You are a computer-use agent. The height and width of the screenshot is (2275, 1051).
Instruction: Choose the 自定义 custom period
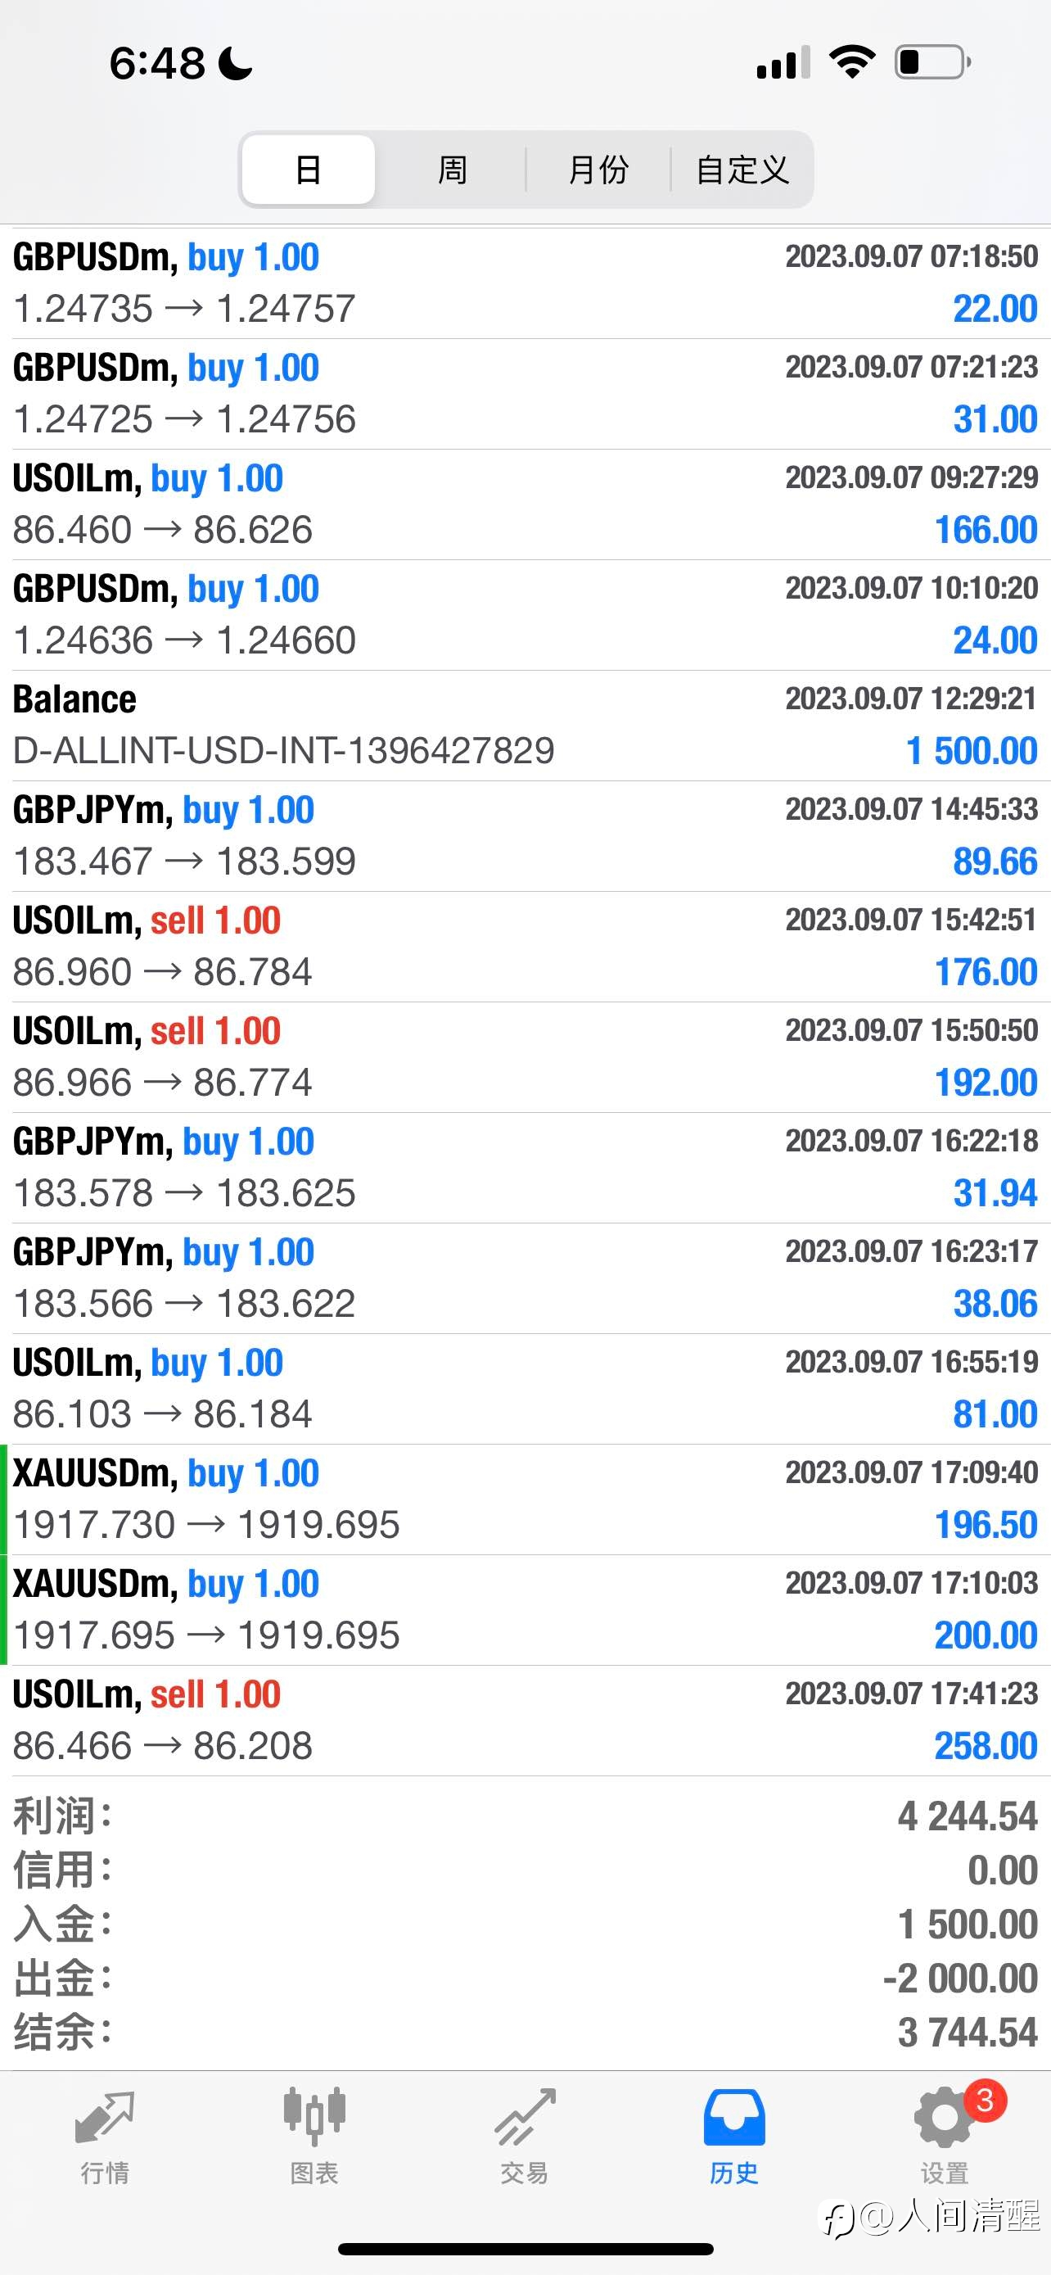(x=742, y=170)
